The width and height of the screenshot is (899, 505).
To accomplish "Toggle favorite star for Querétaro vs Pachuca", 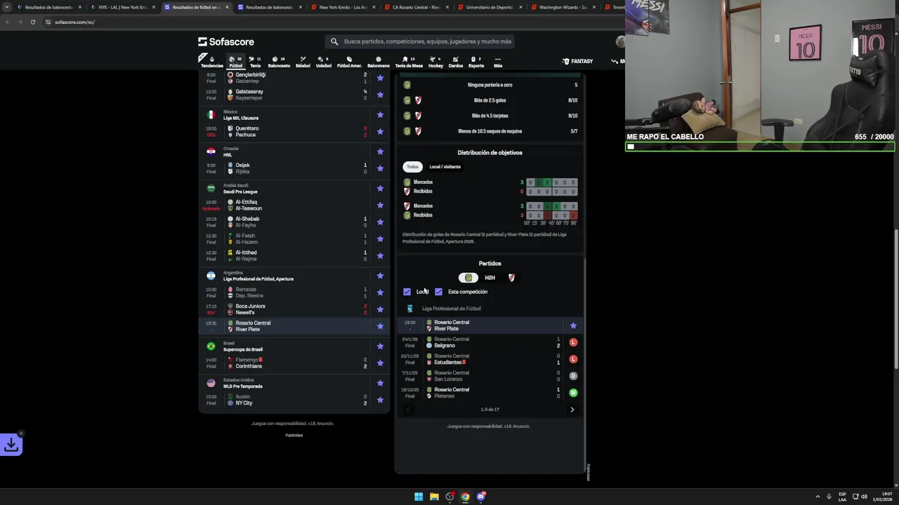I will pos(380,131).
